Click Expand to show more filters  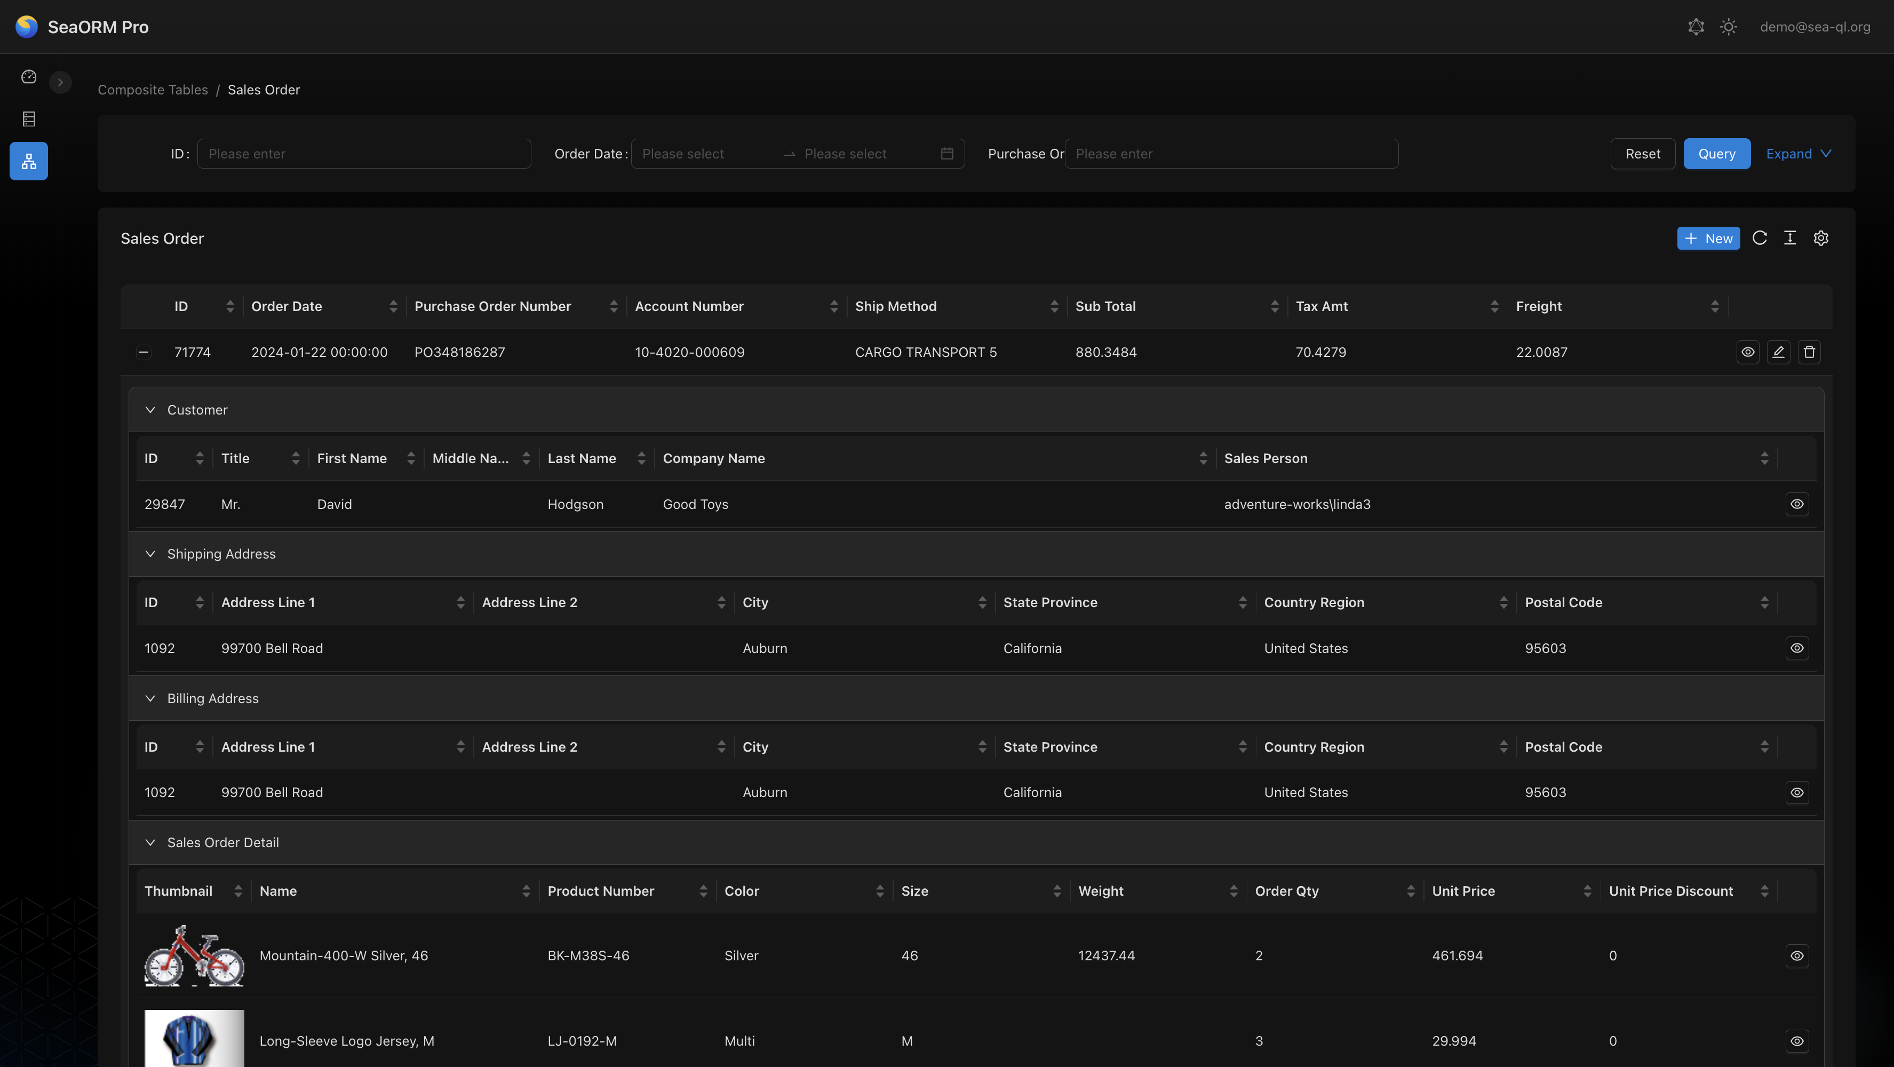[x=1797, y=154]
